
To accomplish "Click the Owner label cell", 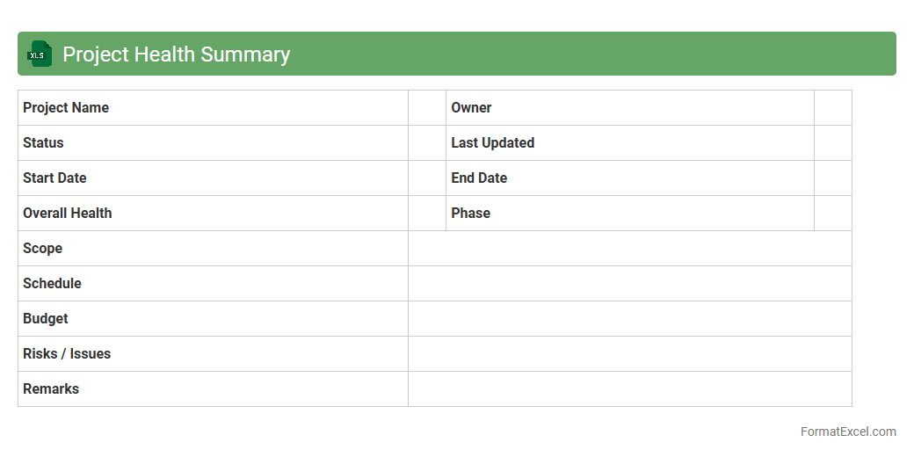I will pos(629,108).
